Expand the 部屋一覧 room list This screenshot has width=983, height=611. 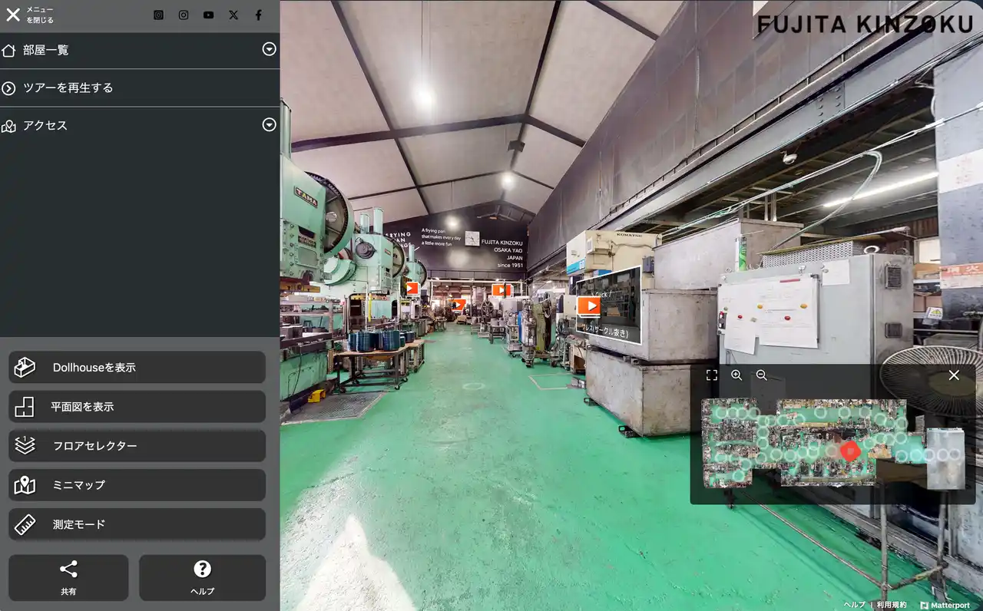(x=269, y=50)
